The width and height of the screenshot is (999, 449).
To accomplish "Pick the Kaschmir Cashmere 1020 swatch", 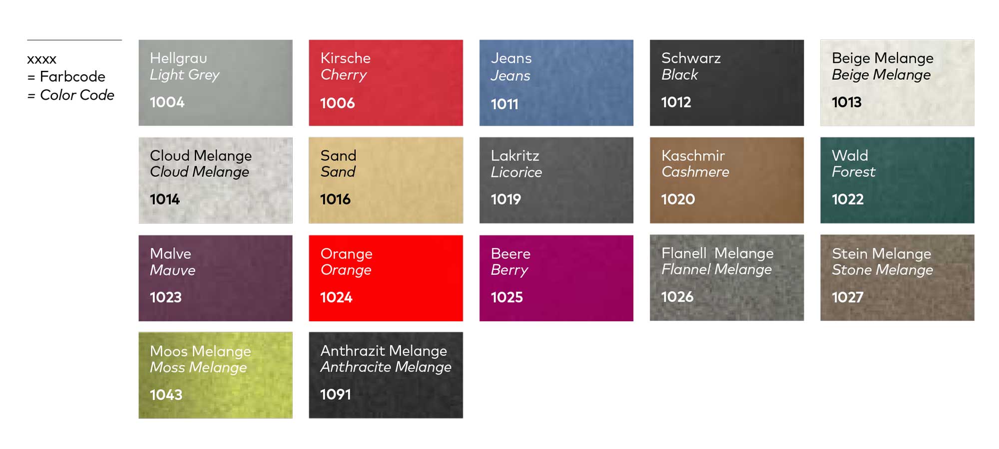I will 726,180.
